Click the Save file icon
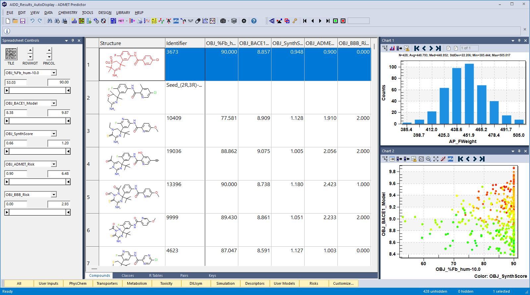530x295 pixels. (23, 21)
